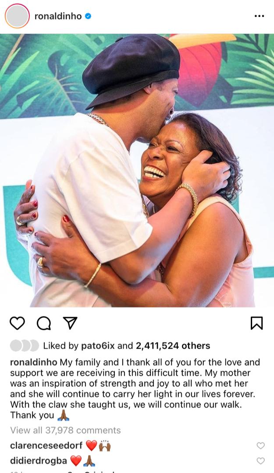Click the praying hands emoji in the caption
This screenshot has height=473, width=274.
(63, 415)
